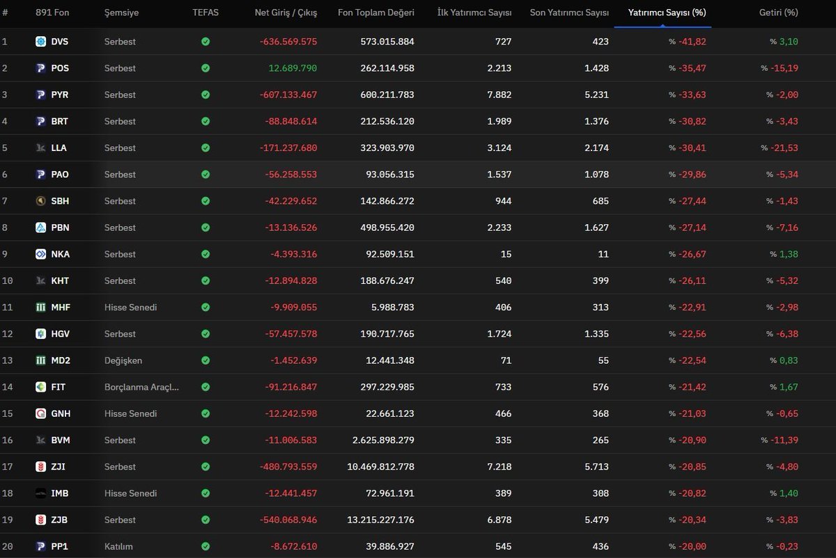
Task: Open the POS fund link
Action: coord(60,68)
